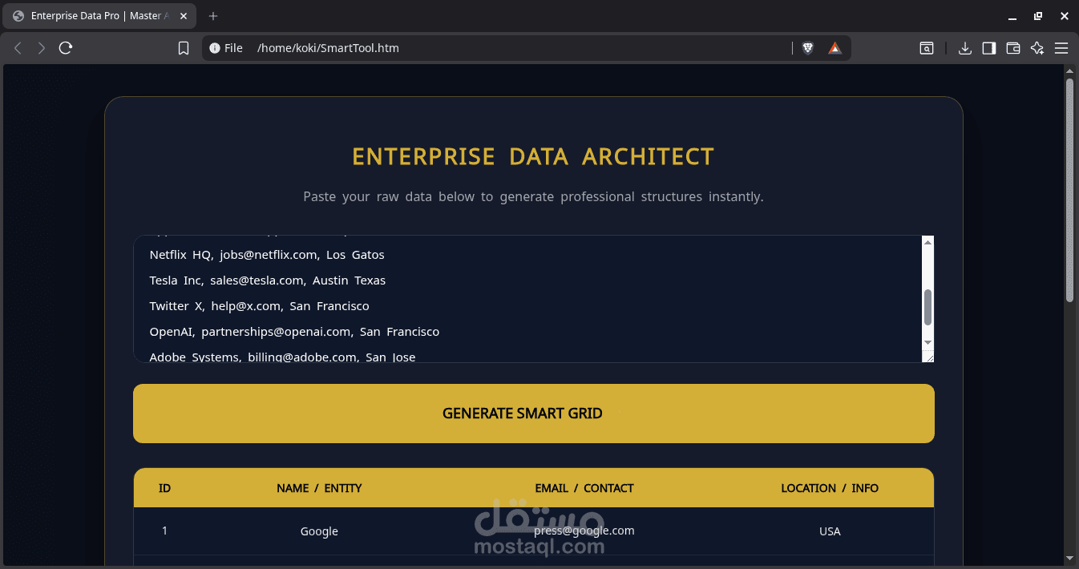This screenshot has height=569, width=1079.
Task: Click the ID column header
Action: click(x=164, y=488)
